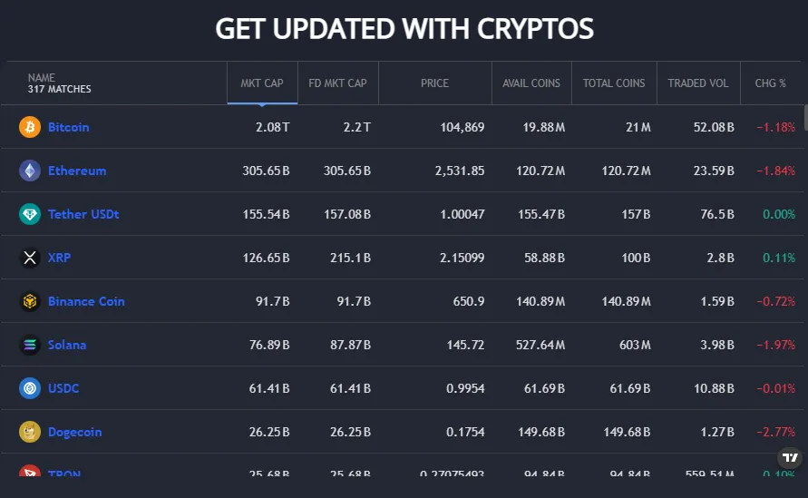Open the TradingView logo badge

791,458
